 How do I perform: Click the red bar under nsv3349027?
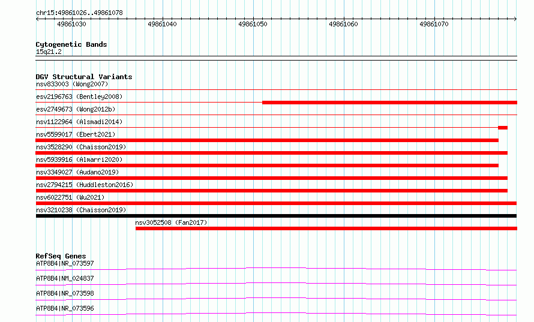(x=272, y=178)
